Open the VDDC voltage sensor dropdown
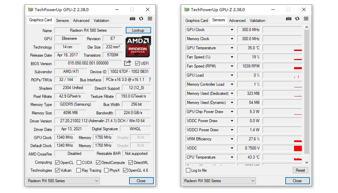338x193 pixels. pyautogui.click(x=232, y=148)
